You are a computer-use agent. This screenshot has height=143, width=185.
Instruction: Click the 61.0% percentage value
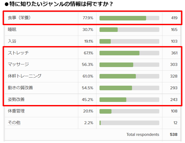click(x=88, y=76)
